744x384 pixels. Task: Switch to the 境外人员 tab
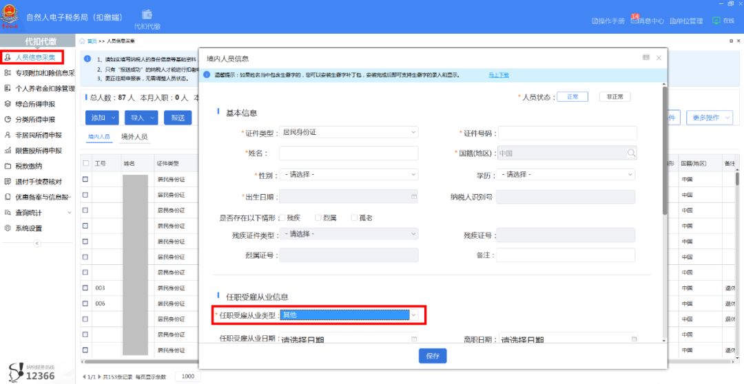coord(134,136)
